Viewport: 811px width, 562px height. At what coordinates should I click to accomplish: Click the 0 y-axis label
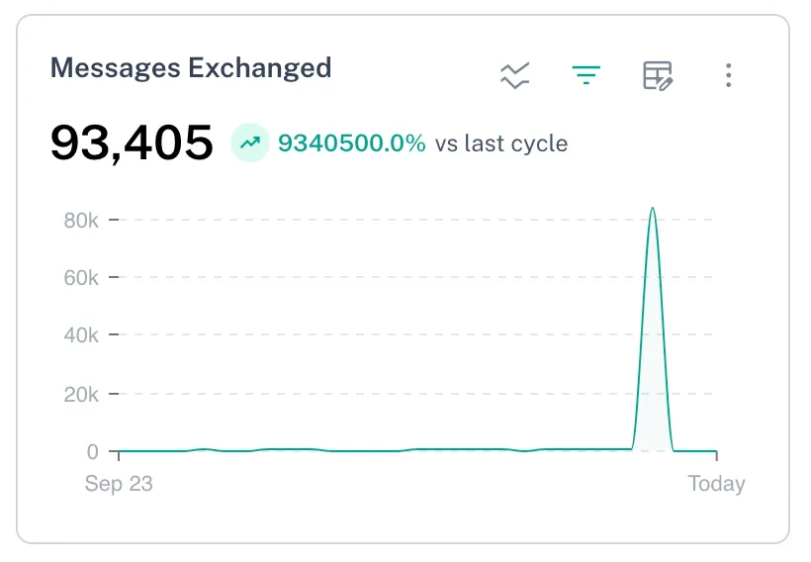pos(92,452)
